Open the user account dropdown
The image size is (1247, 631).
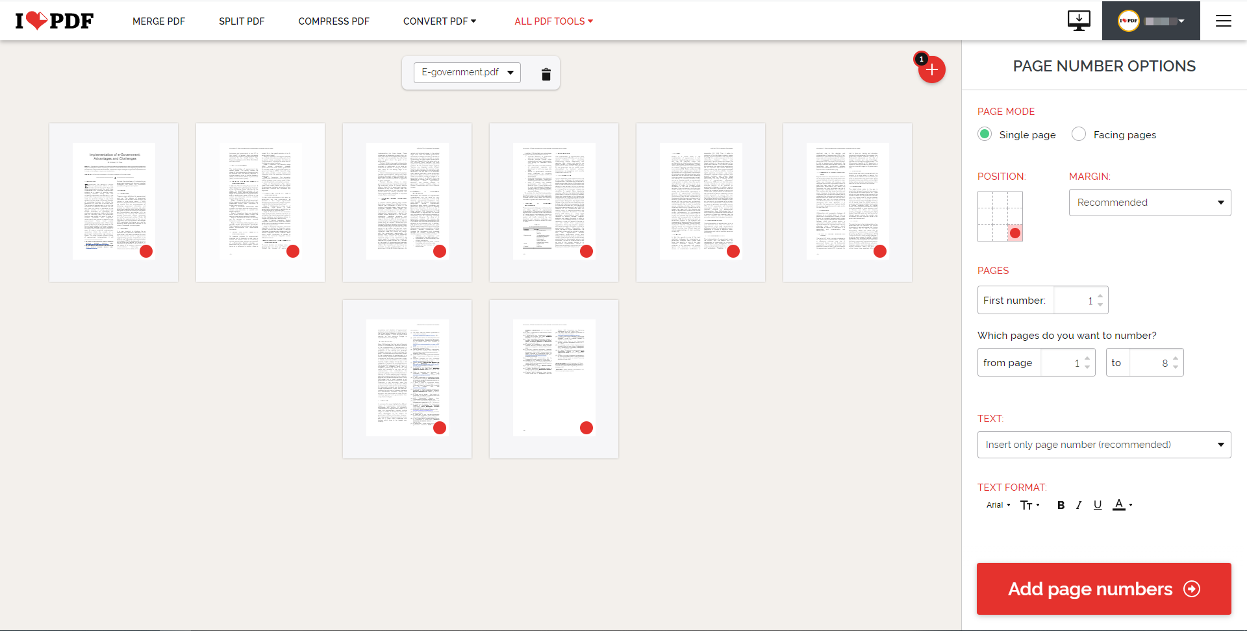(1151, 21)
